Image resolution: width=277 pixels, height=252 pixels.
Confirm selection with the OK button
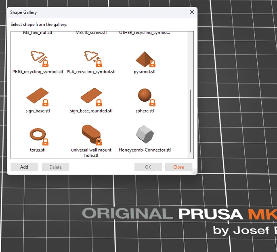(x=148, y=167)
